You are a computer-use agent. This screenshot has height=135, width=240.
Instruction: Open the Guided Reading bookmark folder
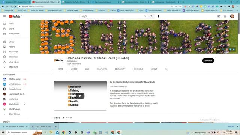click(87, 10)
